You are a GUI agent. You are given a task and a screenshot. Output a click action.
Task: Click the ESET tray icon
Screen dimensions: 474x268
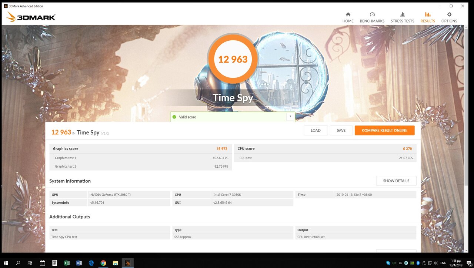tap(406, 263)
